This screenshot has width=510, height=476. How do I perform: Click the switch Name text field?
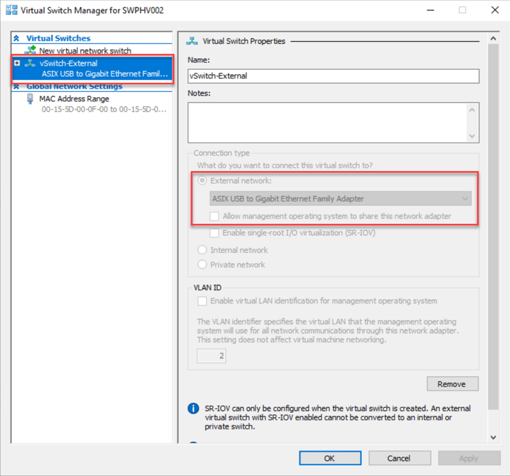click(333, 76)
